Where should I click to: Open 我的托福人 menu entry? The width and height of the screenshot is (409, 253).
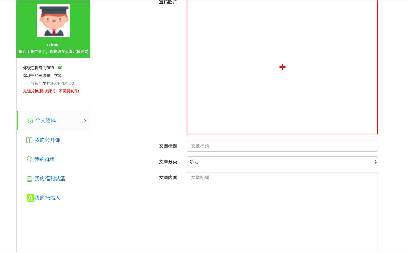(47, 198)
